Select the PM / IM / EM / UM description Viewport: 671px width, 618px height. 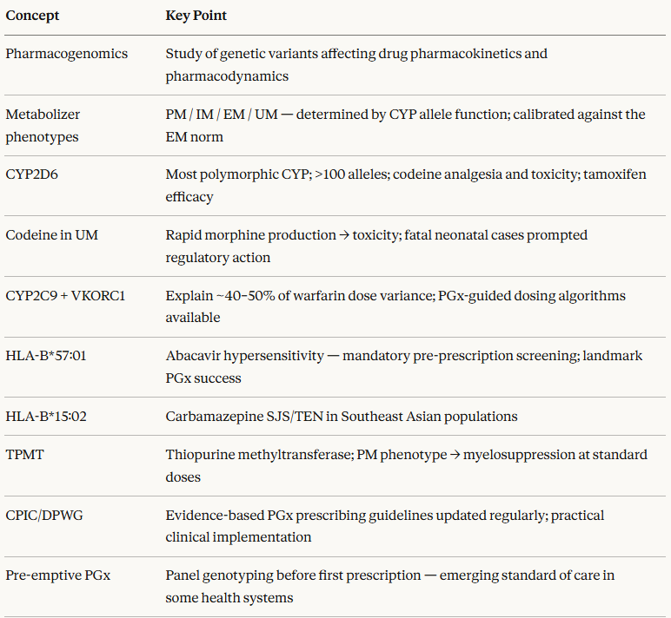point(405,125)
